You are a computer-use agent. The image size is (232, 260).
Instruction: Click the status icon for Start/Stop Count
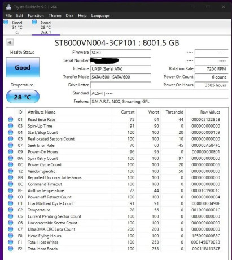pyautogui.click(x=11, y=132)
